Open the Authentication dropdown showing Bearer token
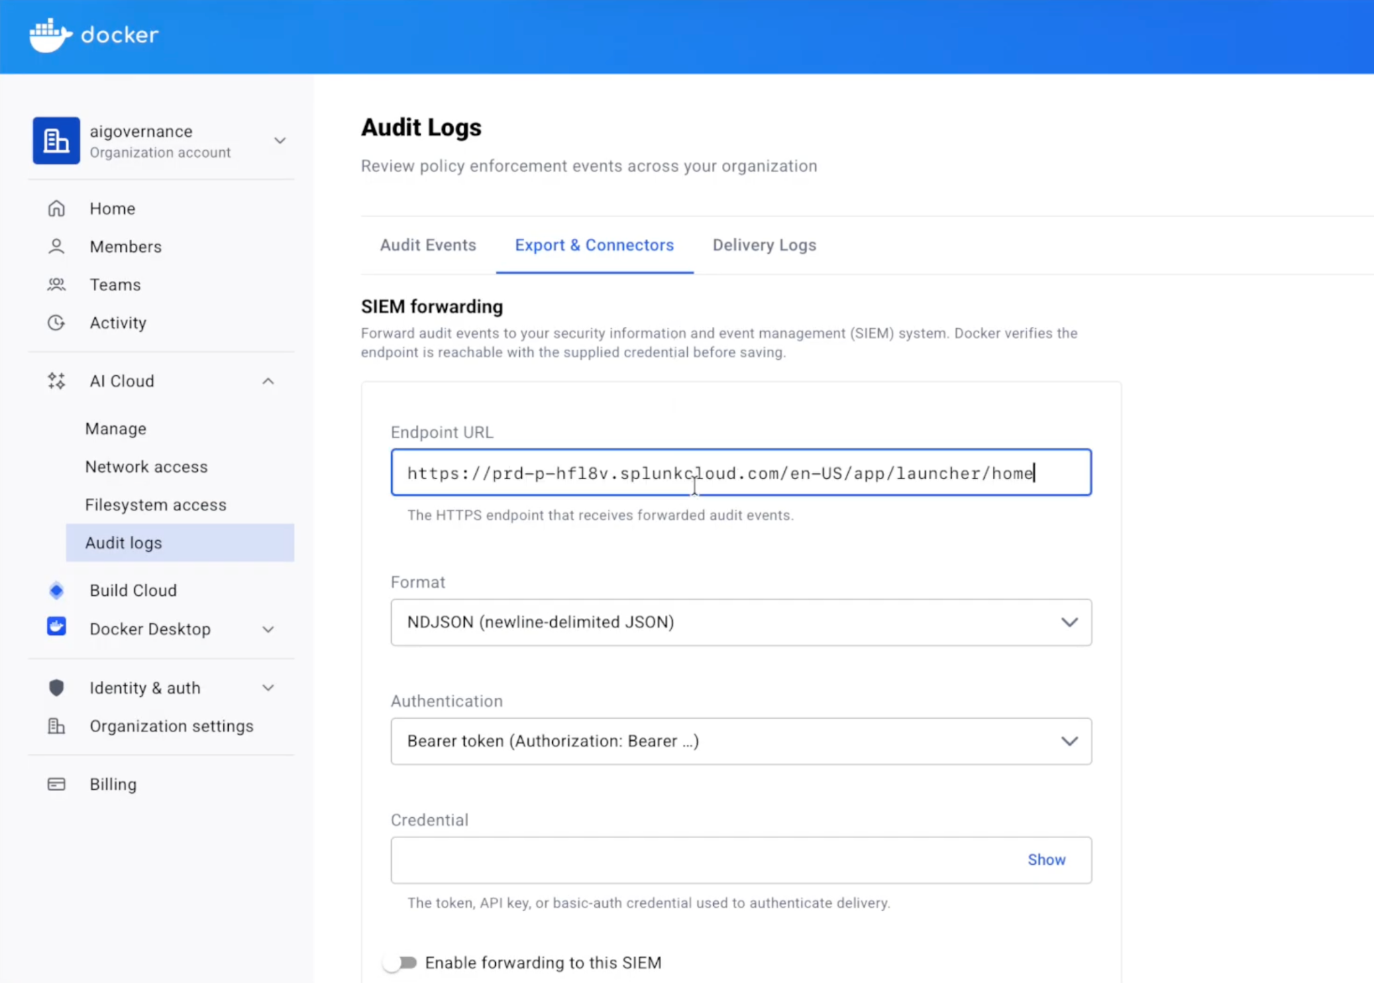1374x983 pixels. [741, 741]
